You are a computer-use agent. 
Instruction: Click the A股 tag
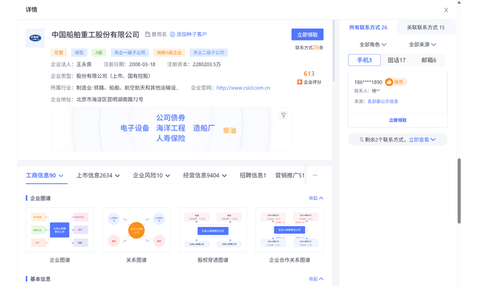point(99,52)
